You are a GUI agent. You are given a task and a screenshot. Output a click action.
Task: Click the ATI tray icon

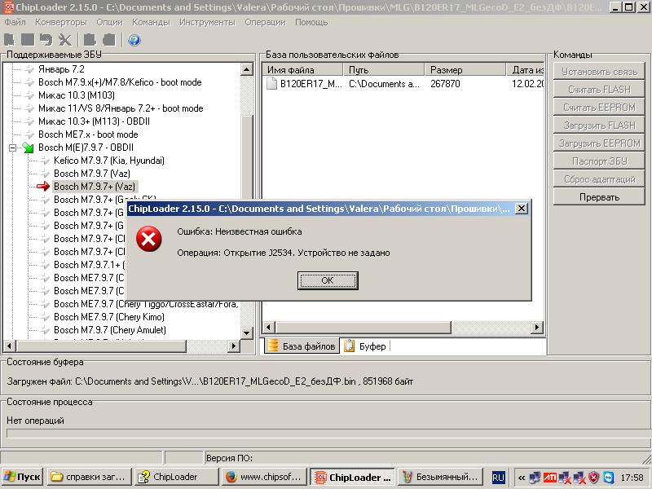tap(552, 477)
